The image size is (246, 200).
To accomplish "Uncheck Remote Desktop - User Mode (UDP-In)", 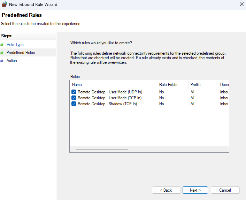I will click(74, 92).
